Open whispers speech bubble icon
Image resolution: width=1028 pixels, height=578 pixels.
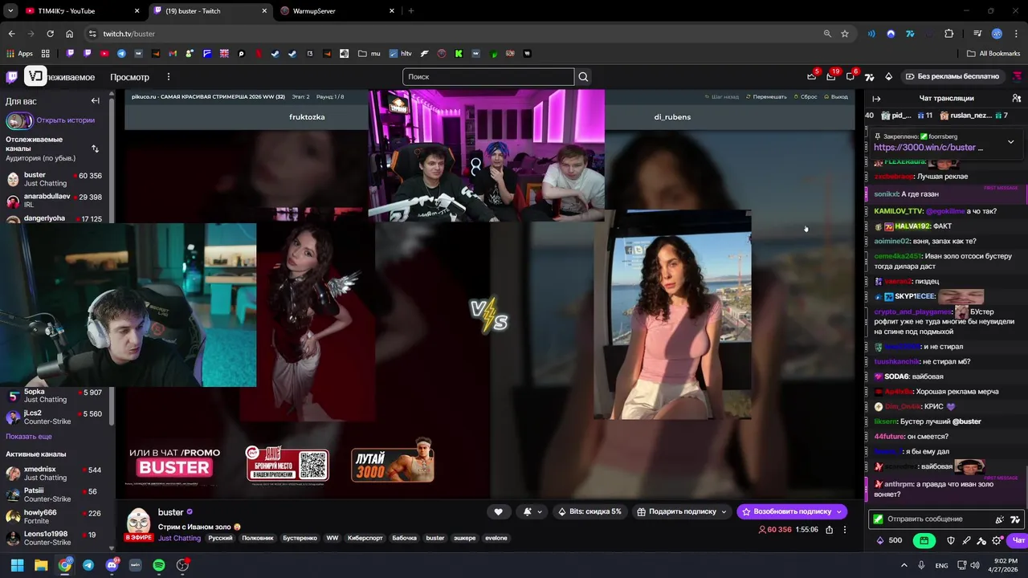tap(851, 77)
